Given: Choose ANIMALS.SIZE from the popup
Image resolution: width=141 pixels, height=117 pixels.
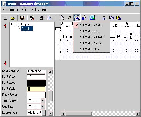Looking at the screenshot, I should pos(92,31).
